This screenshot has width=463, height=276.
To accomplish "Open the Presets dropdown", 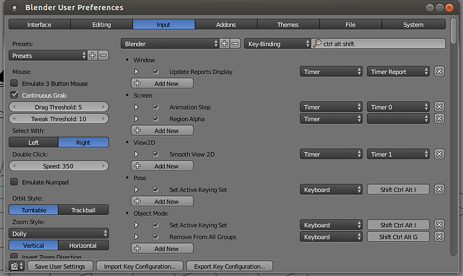I will point(48,56).
